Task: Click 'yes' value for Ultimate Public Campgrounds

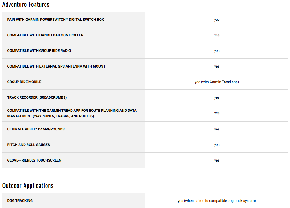Action: [217, 129]
